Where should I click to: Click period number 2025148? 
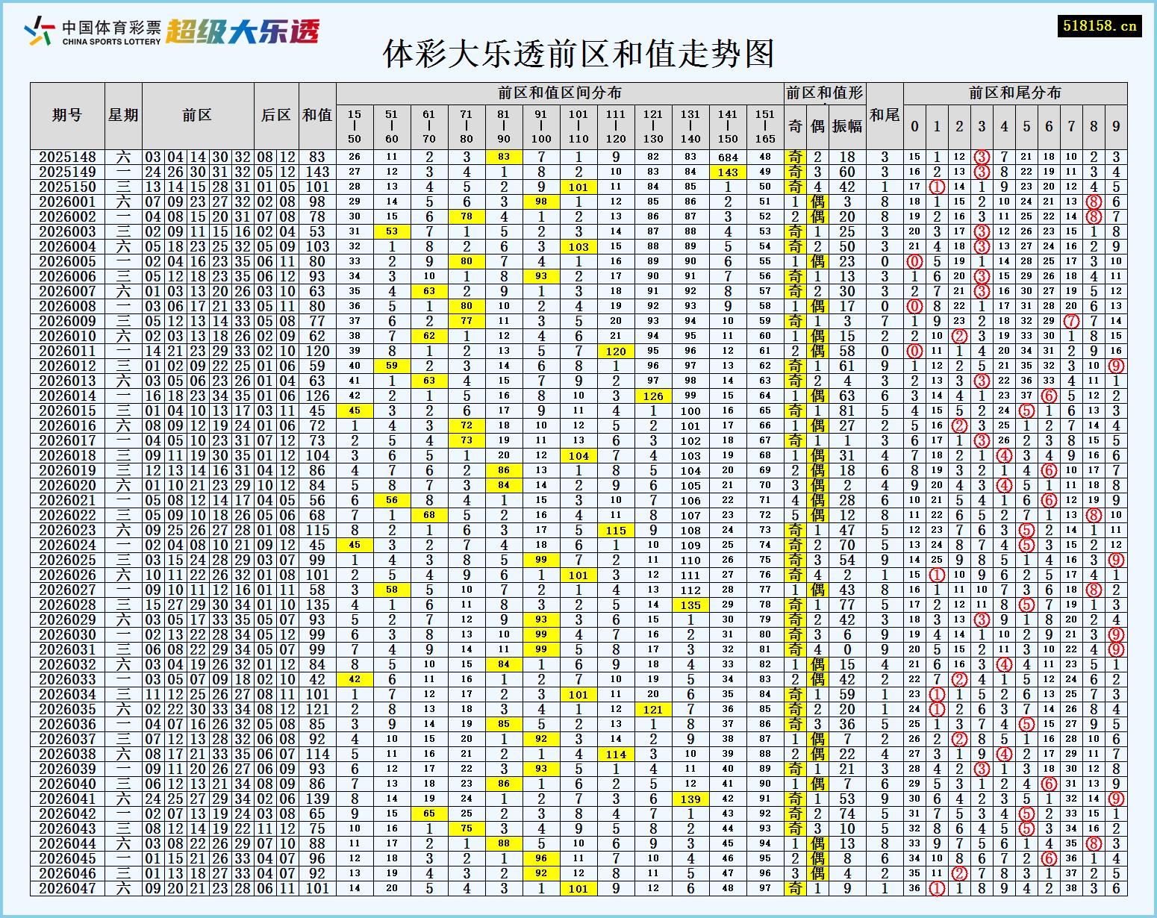pyautogui.click(x=67, y=157)
